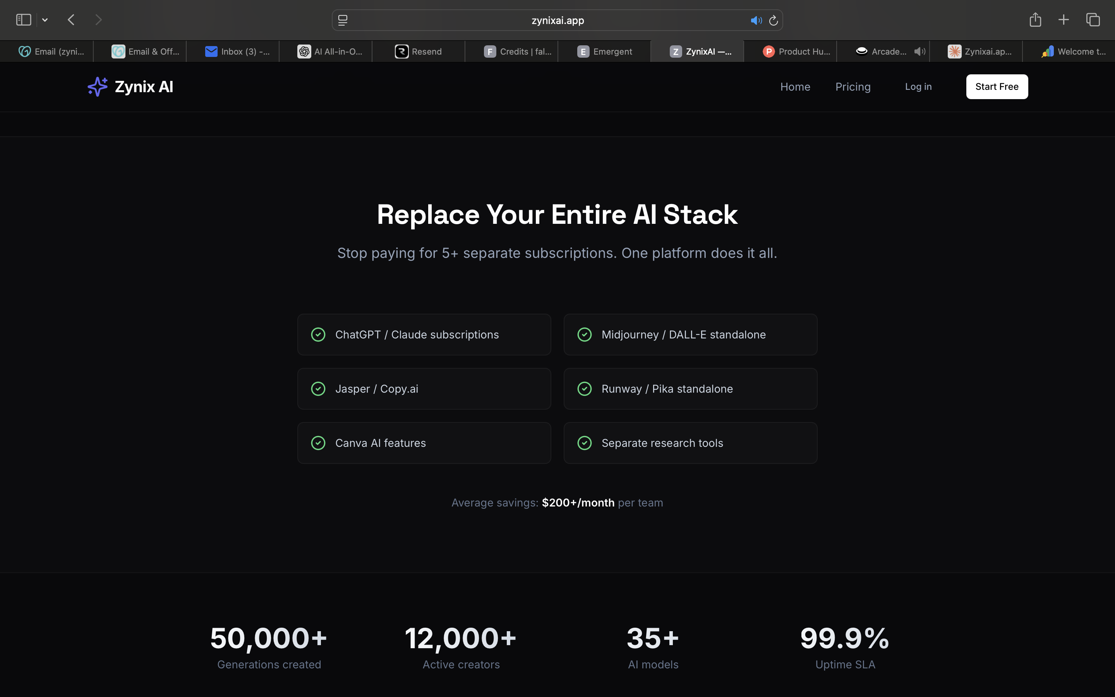The height and width of the screenshot is (697, 1115).
Task: Show tab overview icon
Action: tap(1093, 20)
